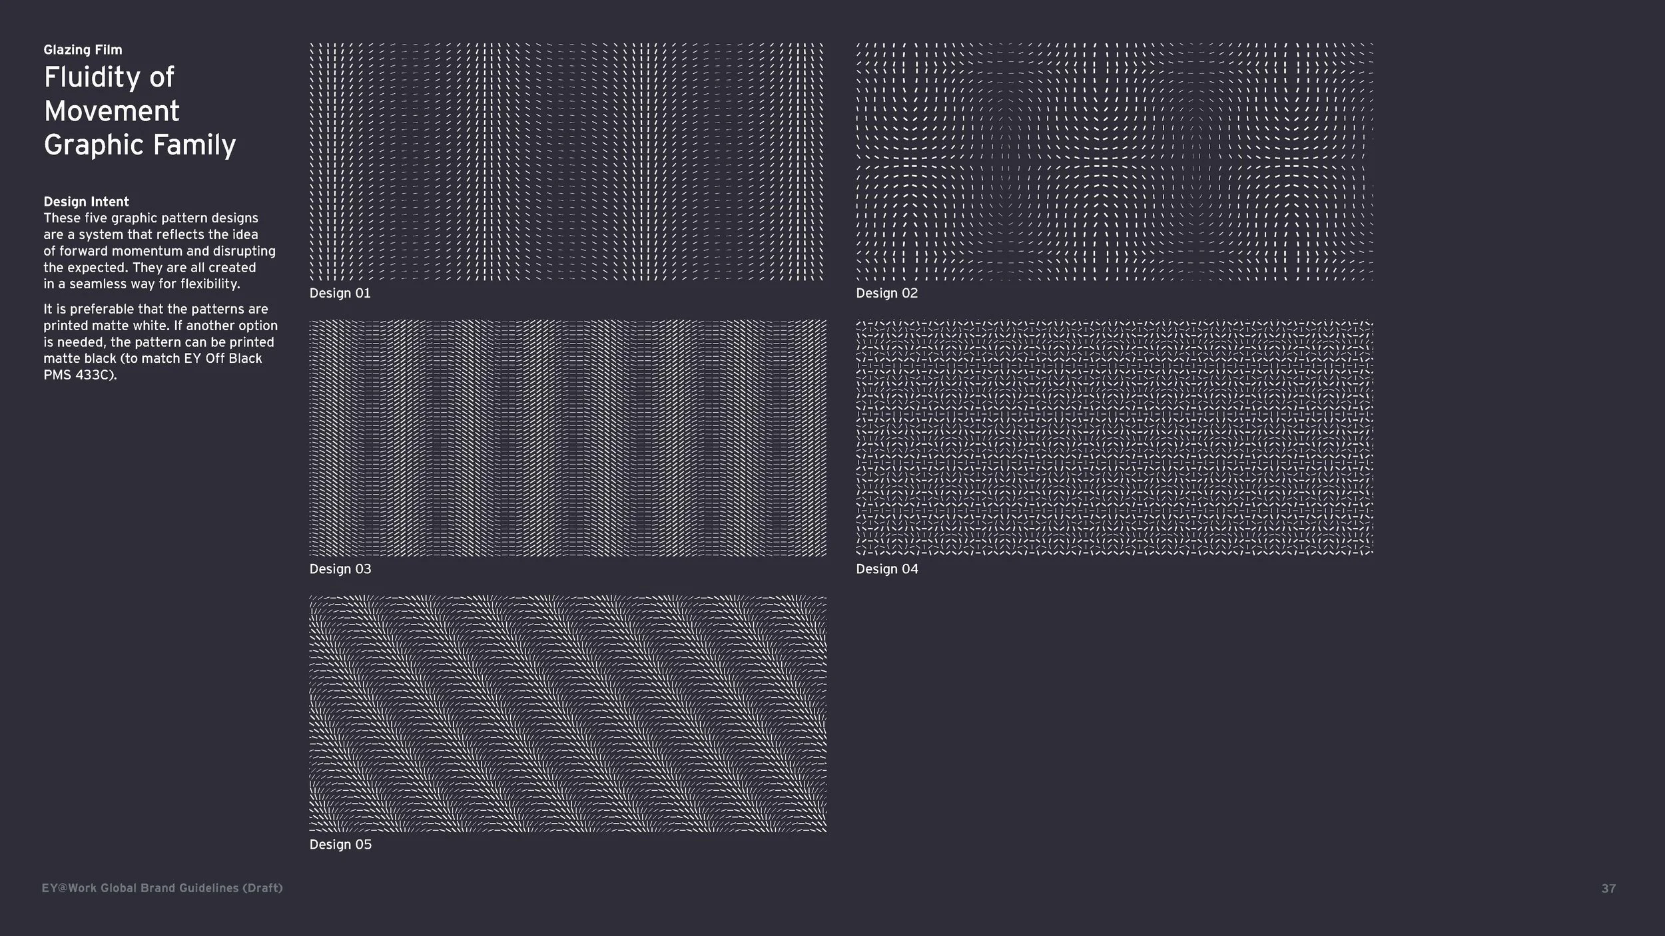
Task: Click the seamless way for flexibility line
Action: 141,284
